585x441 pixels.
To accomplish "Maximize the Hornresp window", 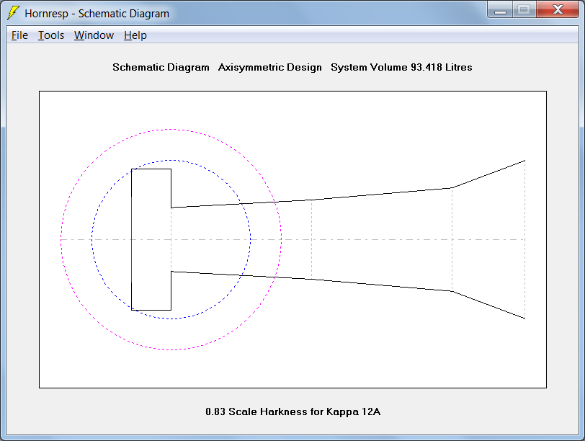I will [524, 10].
